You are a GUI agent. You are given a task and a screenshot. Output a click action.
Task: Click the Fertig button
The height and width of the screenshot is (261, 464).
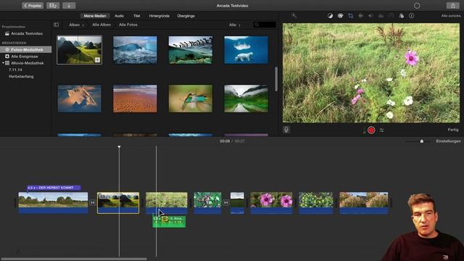(x=452, y=130)
